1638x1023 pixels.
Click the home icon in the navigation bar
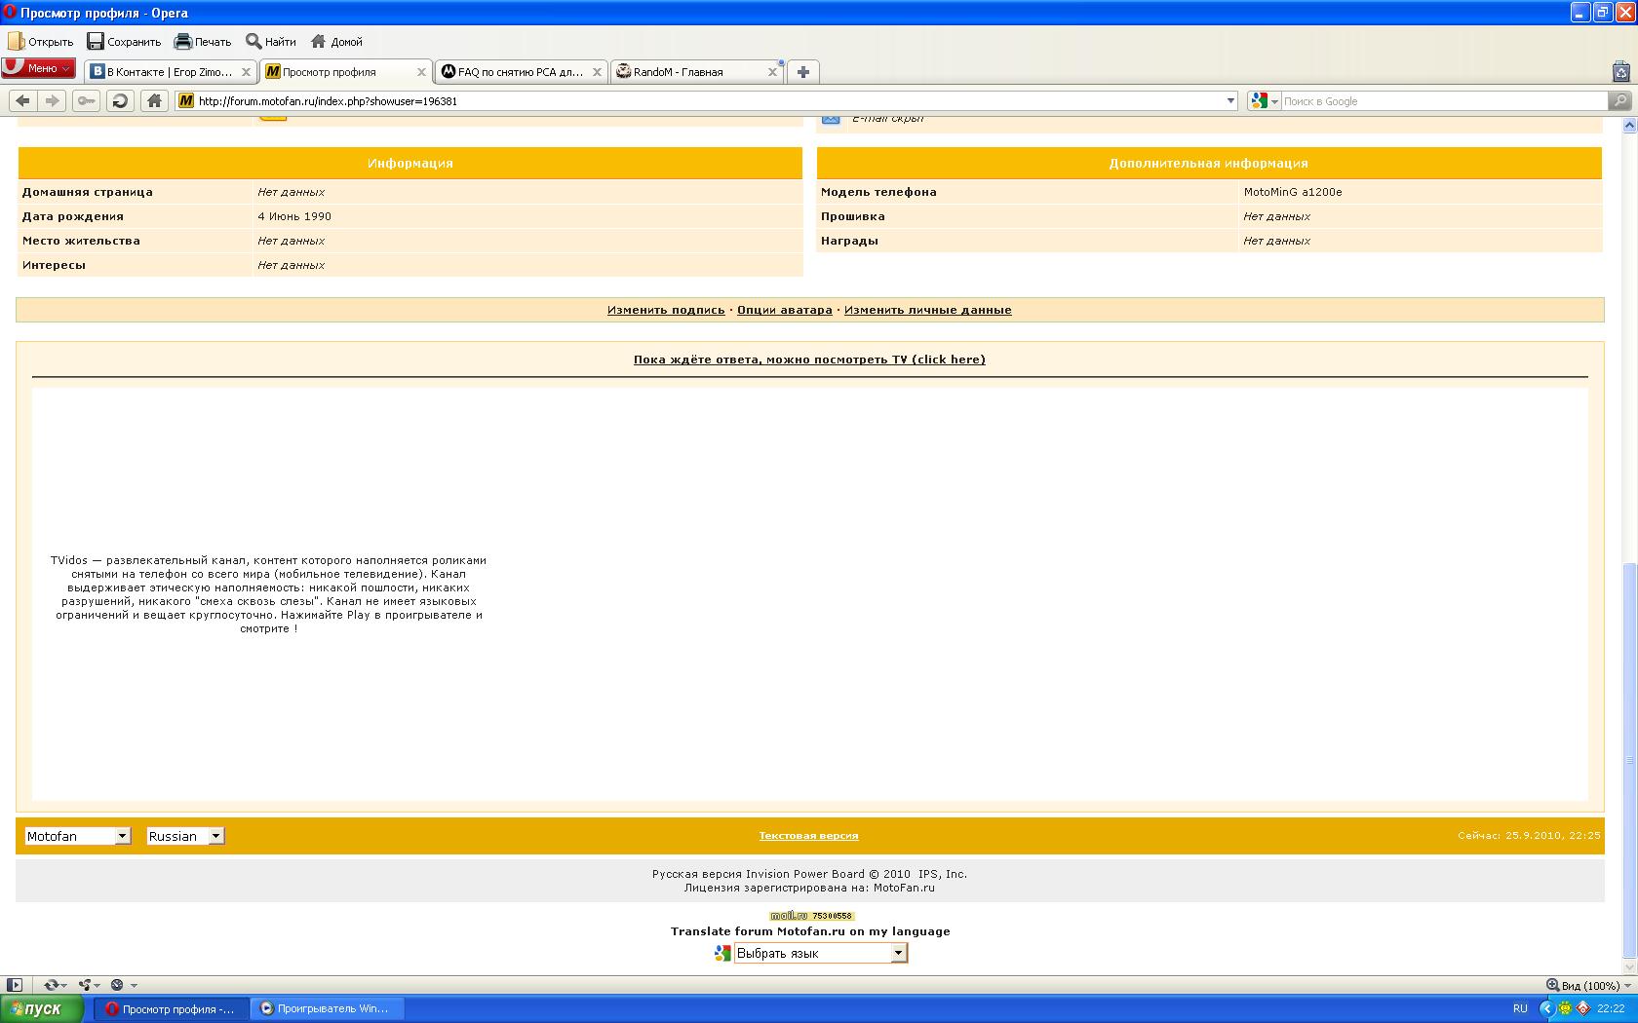154,100
